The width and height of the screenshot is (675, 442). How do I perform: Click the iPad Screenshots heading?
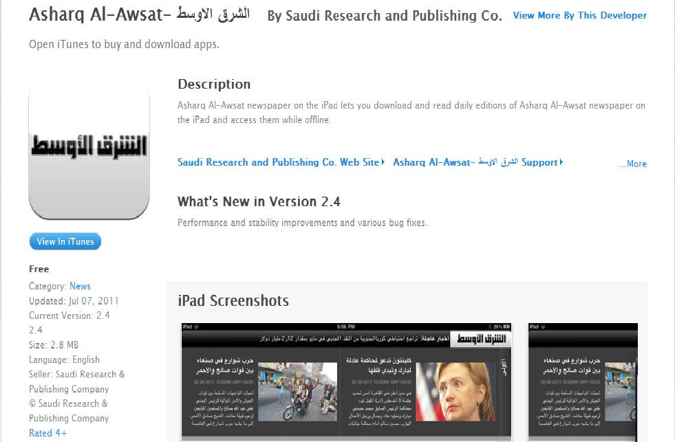click(x=233, y=300)
